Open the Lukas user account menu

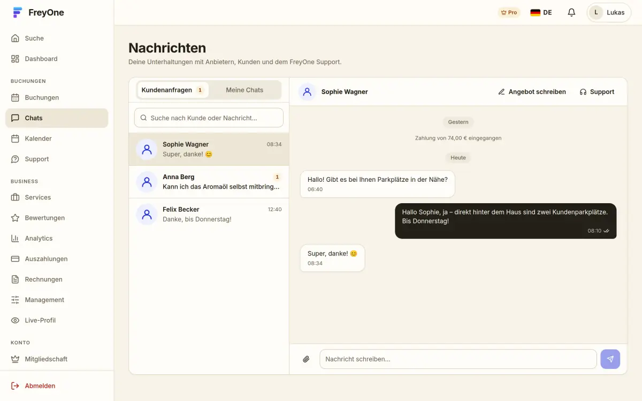(x=609, y=12)
